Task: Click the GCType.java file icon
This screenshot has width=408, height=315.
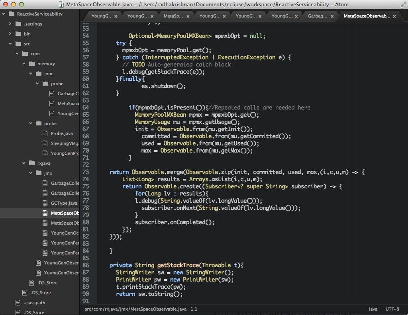Action: [x=45, y=203]
